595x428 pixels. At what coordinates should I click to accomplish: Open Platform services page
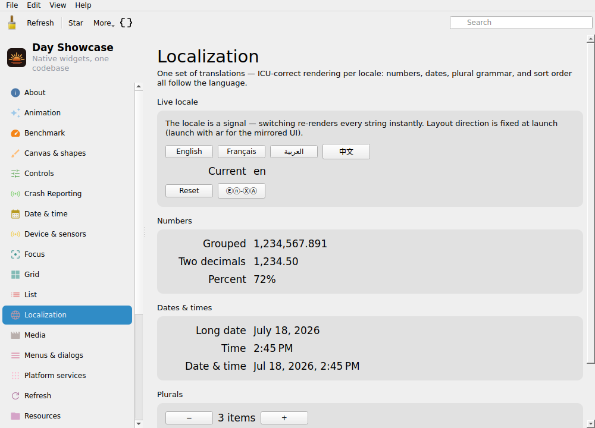point(67,376)
